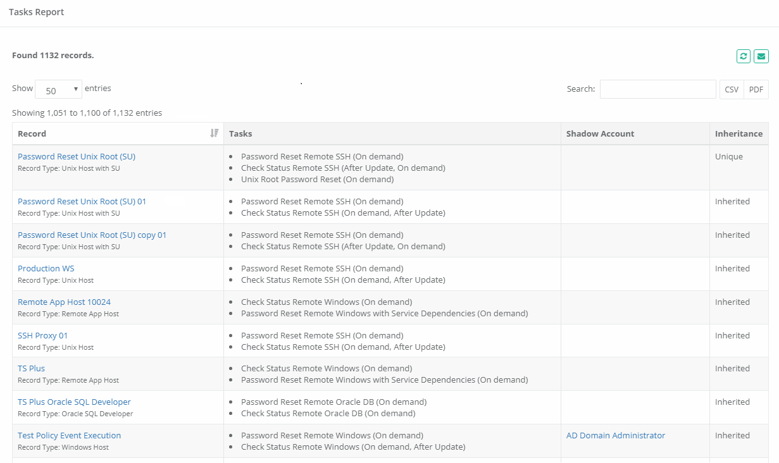Viewport: 779px width, 463px height.
Task: Open Password Reset Unix Root (SU) record
Action: [77, 157]
